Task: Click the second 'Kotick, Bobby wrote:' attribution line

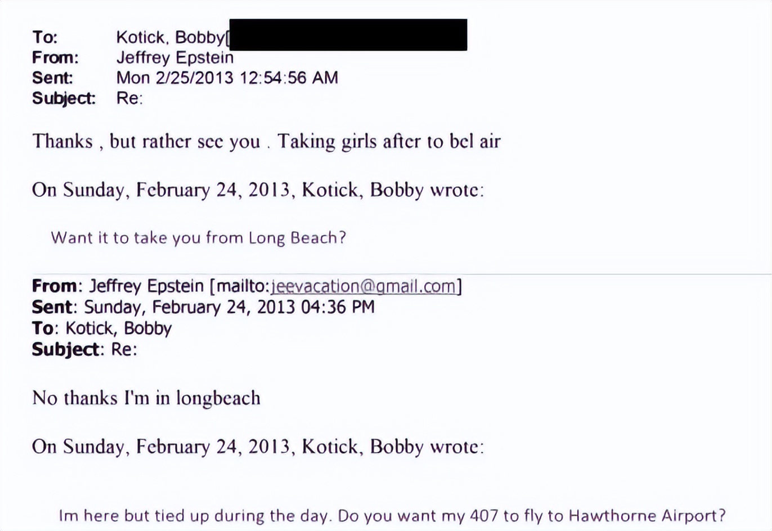Action: click(x=258, y=446)
